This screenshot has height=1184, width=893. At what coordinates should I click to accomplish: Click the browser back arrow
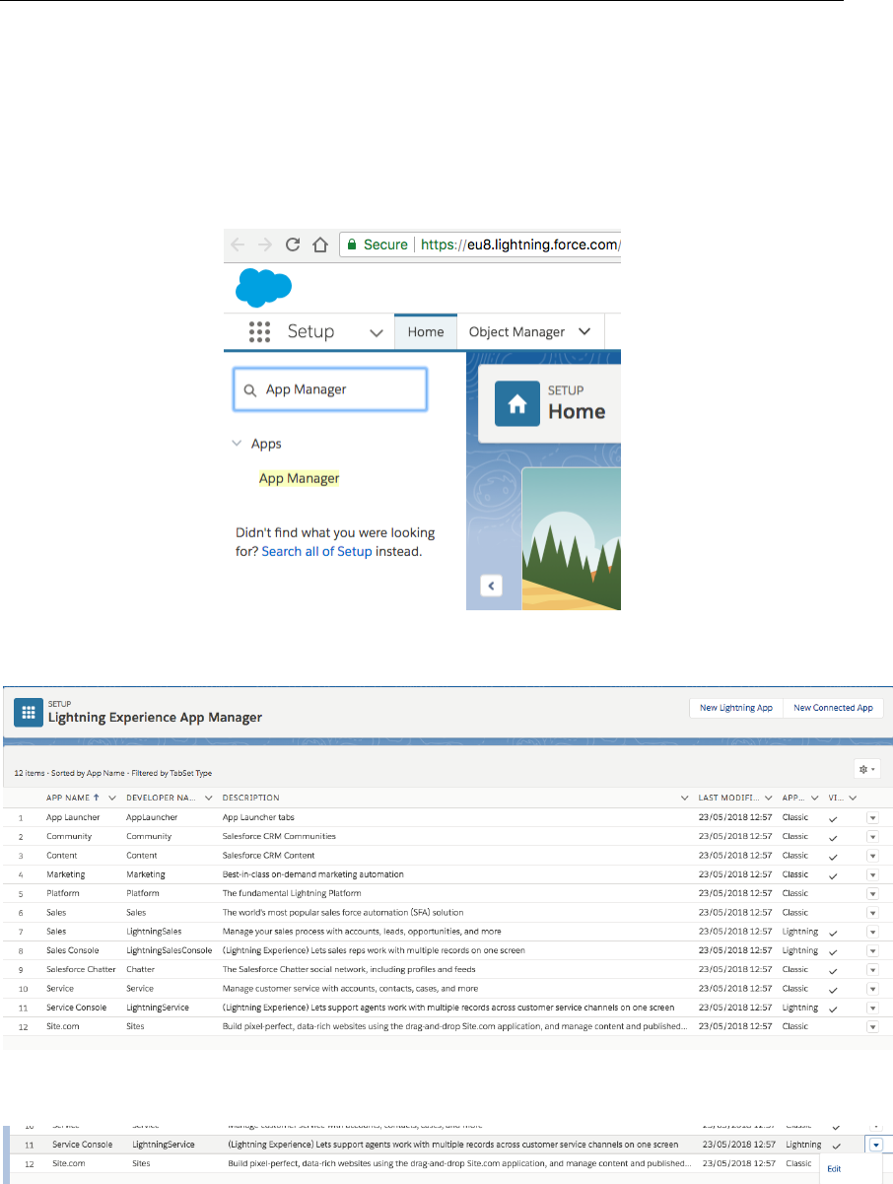(x=238, y=244)
